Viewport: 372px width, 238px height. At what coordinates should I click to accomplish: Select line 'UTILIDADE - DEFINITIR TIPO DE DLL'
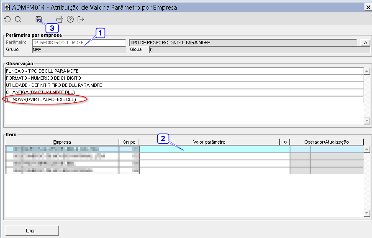185,85
